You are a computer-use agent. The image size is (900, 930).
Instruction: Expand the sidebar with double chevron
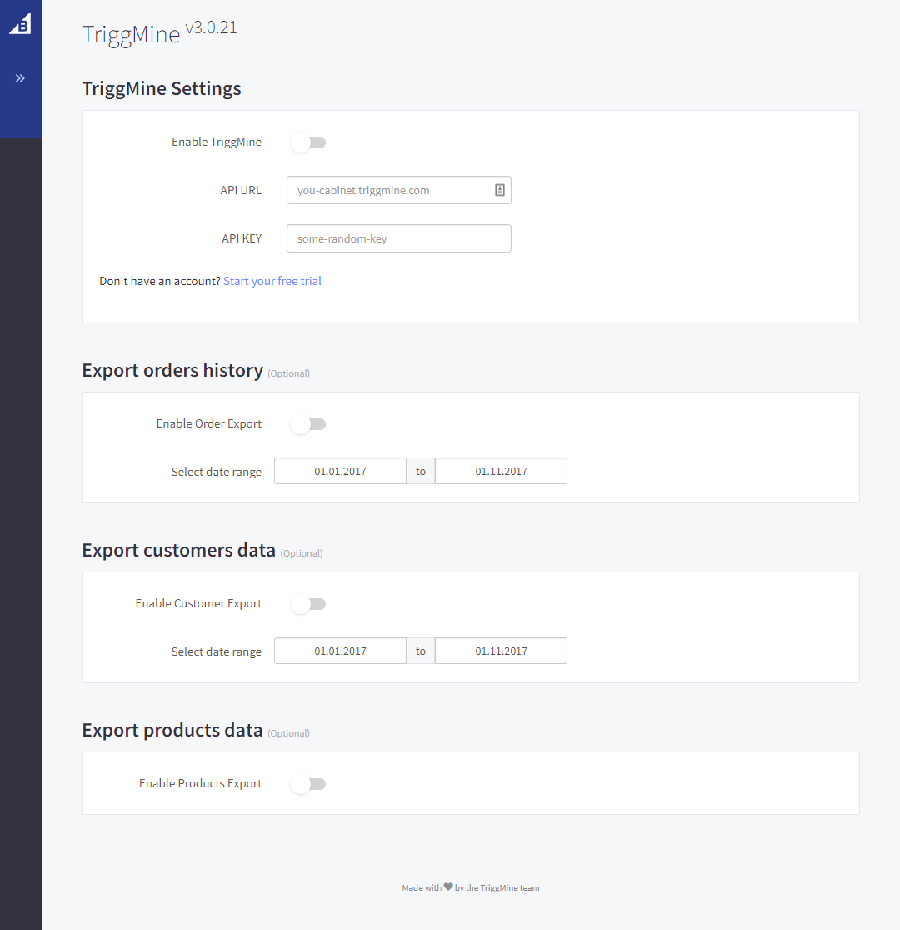[20, 78]
